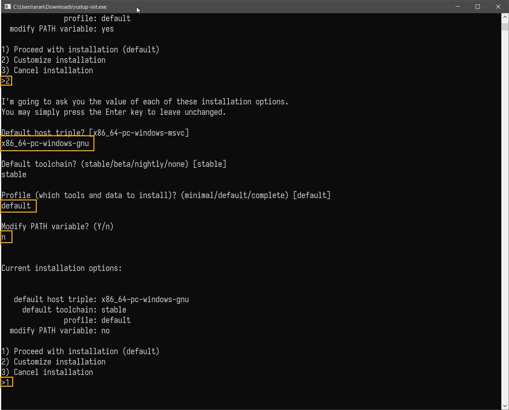Click the "Modify PATH variable? (Y/n)" question
This screenshot has width=509, height=410.
coord(57,227)
